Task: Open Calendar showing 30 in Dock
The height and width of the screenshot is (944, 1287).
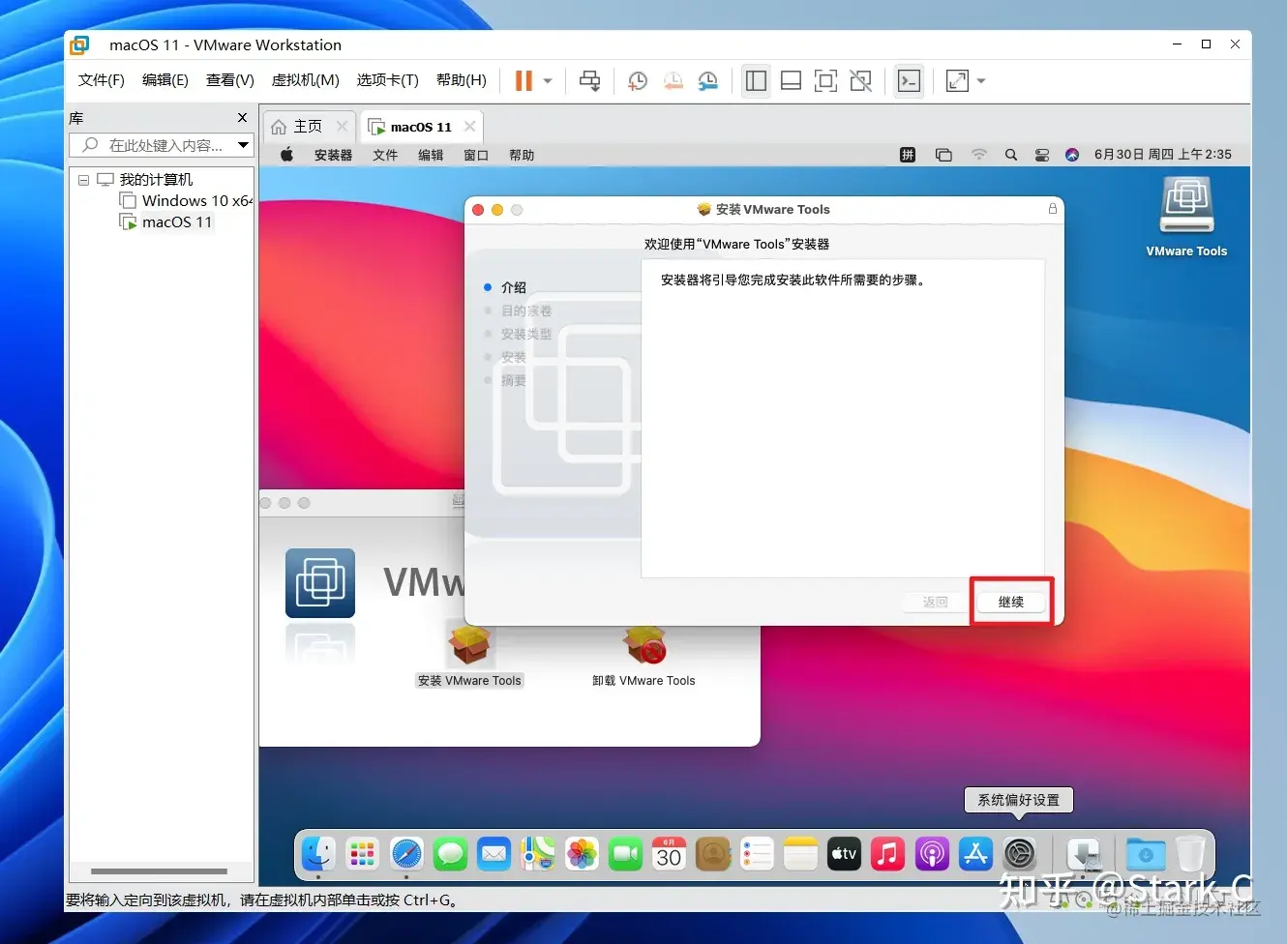Action: (x=670, y=854)
